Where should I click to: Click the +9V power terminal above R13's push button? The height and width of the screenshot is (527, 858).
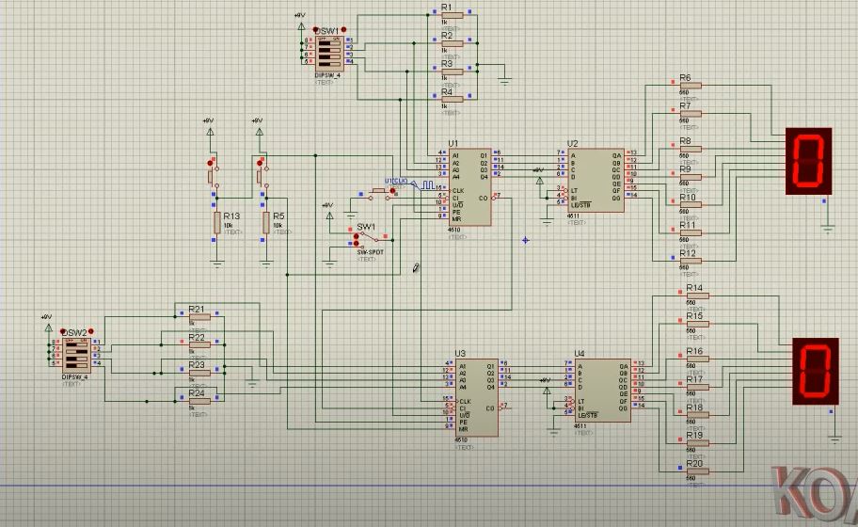(210, 130)
